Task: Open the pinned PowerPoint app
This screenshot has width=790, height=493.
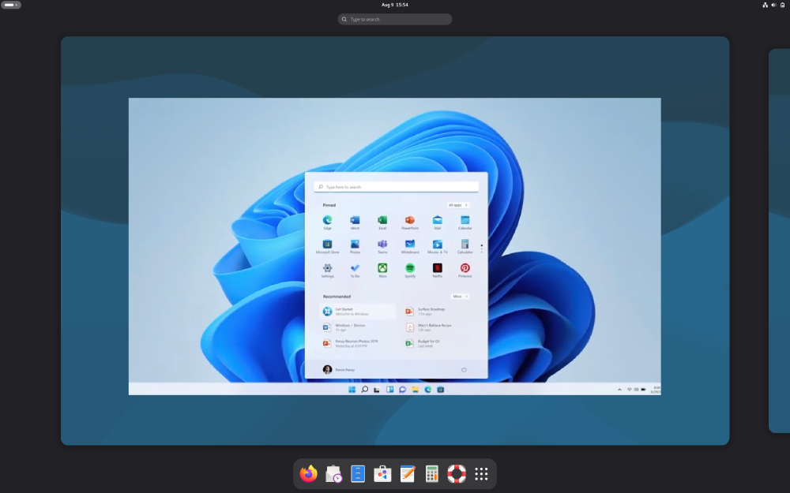Action: 409,222
